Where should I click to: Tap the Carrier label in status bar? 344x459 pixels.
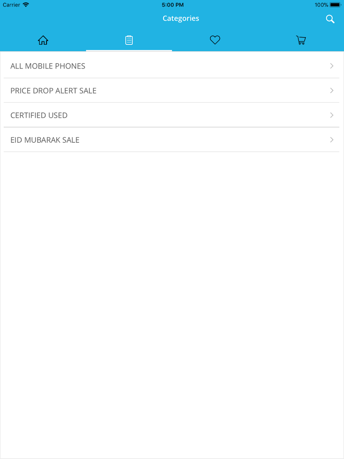click(x=11, y=5)
